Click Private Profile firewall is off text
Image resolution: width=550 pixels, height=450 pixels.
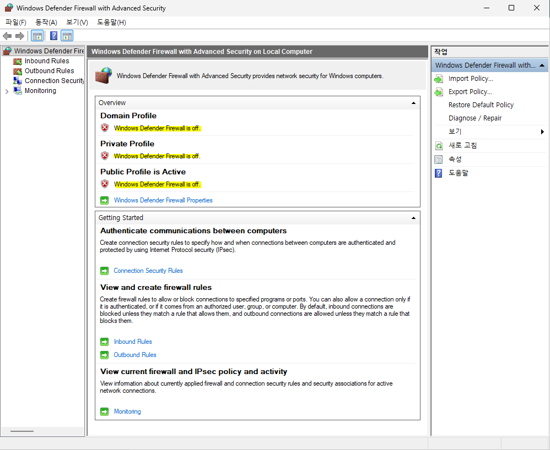tap(157, 156)
